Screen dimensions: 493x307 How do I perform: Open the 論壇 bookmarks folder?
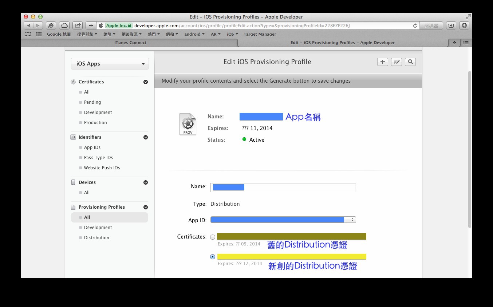tap(109, 34)
